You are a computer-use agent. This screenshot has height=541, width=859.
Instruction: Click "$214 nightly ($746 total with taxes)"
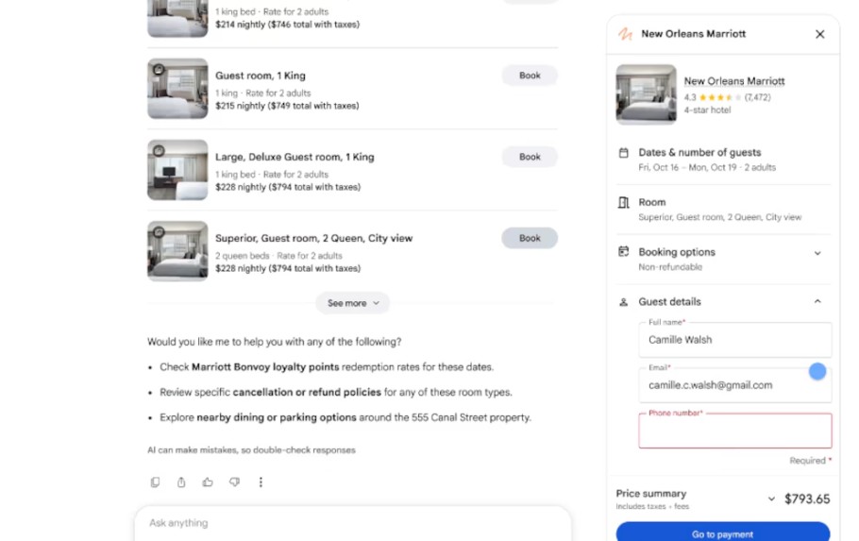click(x=288, y=25)
